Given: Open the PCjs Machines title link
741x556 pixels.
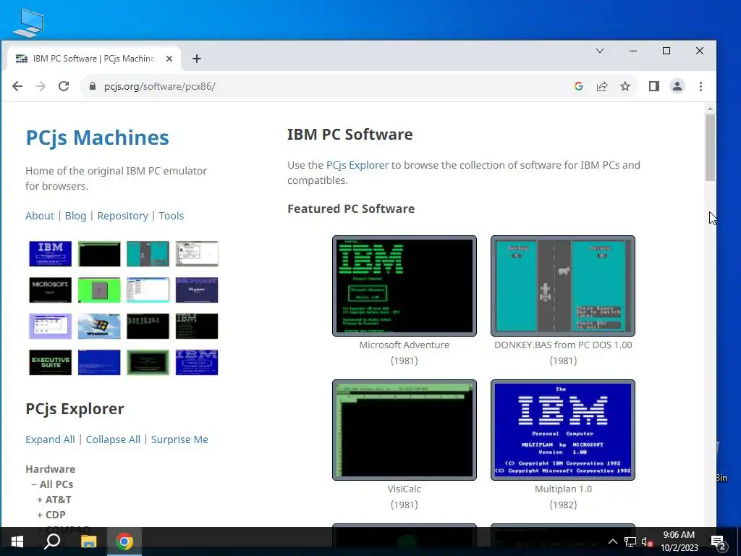Looking at the screenshot, I should (97, 138).
